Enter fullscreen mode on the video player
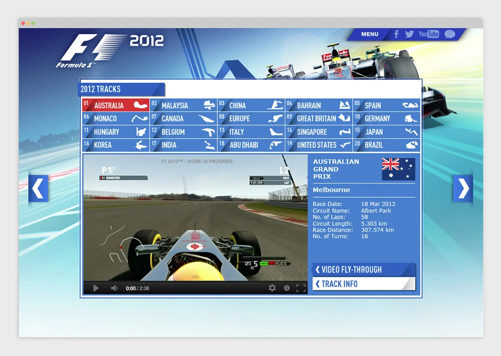Image resolution: width=501 pixels, height=356 pixels. (301, 289)
